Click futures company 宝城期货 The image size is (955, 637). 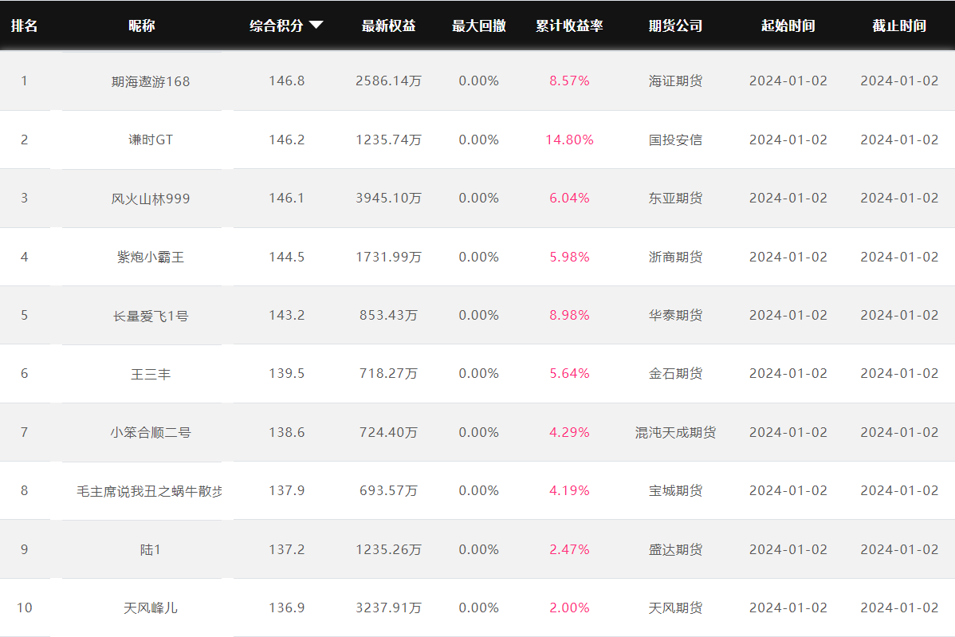coord(675,490)
